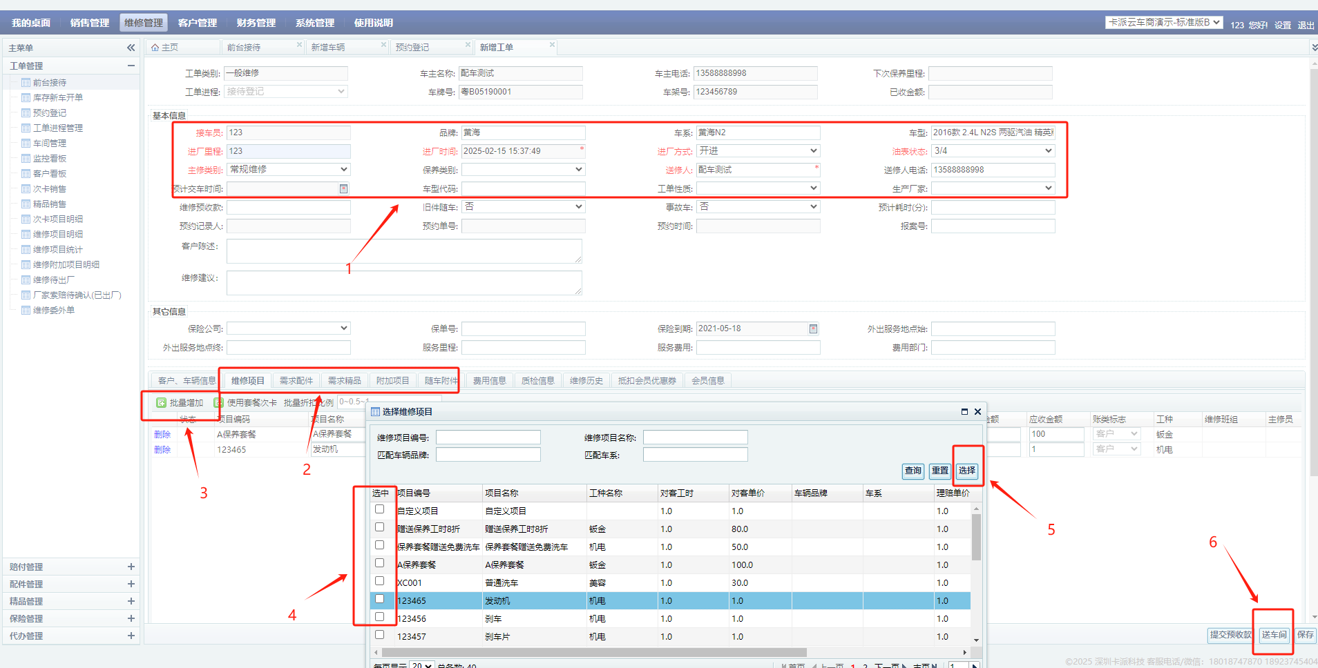Tick the checkbox for 普通洗车 row
The height and width of the screenshot is (668, 1318).
(379, 581)
